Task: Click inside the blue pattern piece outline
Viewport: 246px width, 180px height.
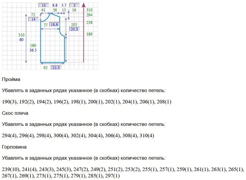Action: point(52,46)
